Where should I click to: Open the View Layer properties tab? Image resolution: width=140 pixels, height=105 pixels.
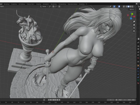tap(138, 52)
